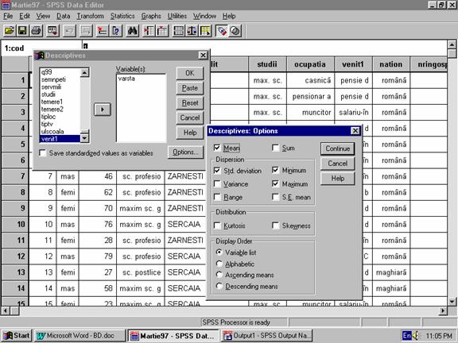Image resolution: width=458 pixels, height=343 pixels.
Task: Switch to Microsoft Word BD.doc taskbar item
Action: pos(80,336)
